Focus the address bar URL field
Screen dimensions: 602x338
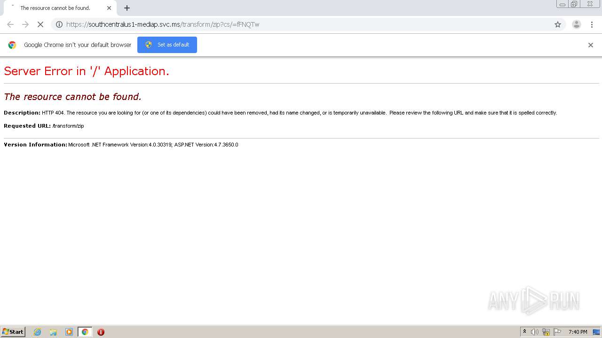click(308, 24)
